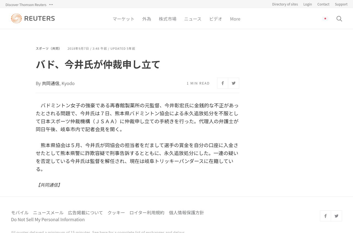This screenshot has height=233, width=353.
Task: Open the Support link
Action: coord(341,4)
